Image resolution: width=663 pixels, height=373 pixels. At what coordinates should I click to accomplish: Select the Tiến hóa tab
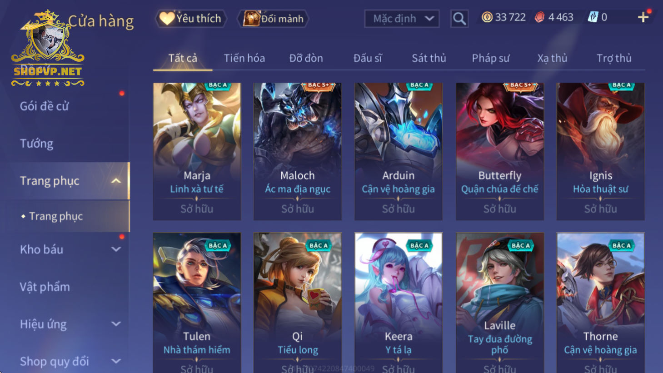coord(244,58)
